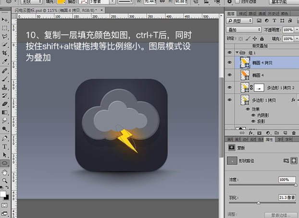Toggle visibility of 椭圆 4 layer
299x218 pixels.
tap(229, 75)
